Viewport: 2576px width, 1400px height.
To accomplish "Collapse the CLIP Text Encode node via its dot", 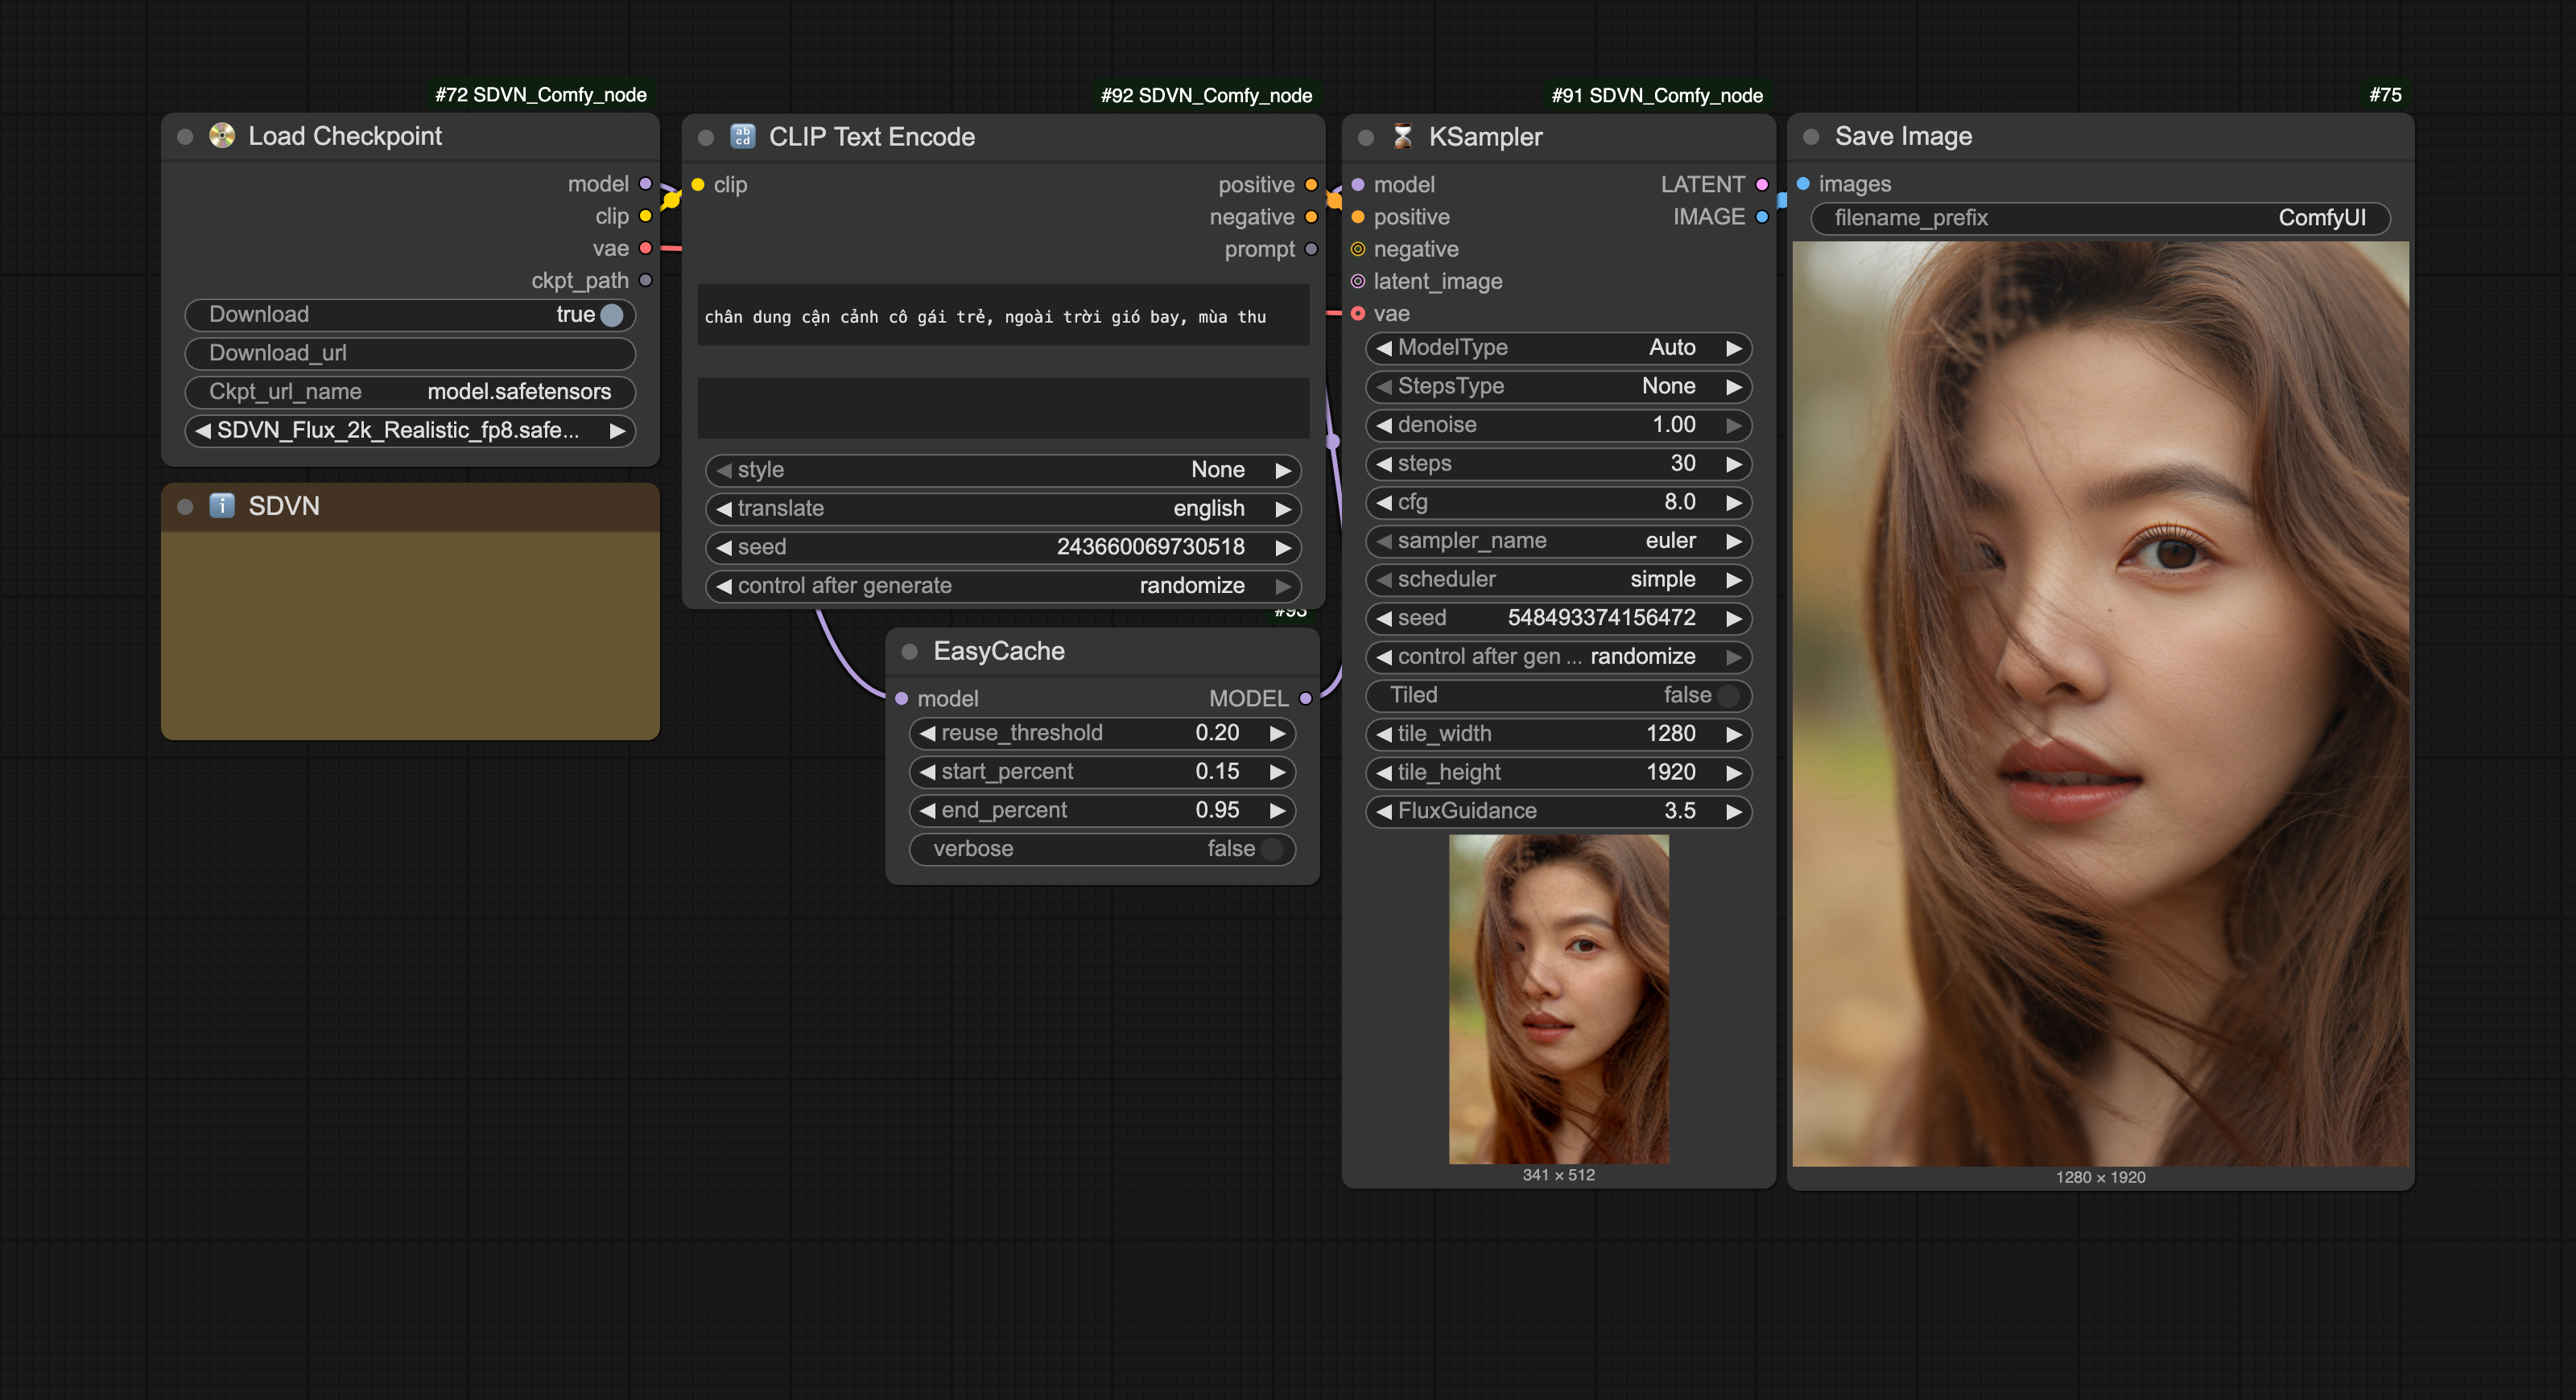I will pos(706,138).
